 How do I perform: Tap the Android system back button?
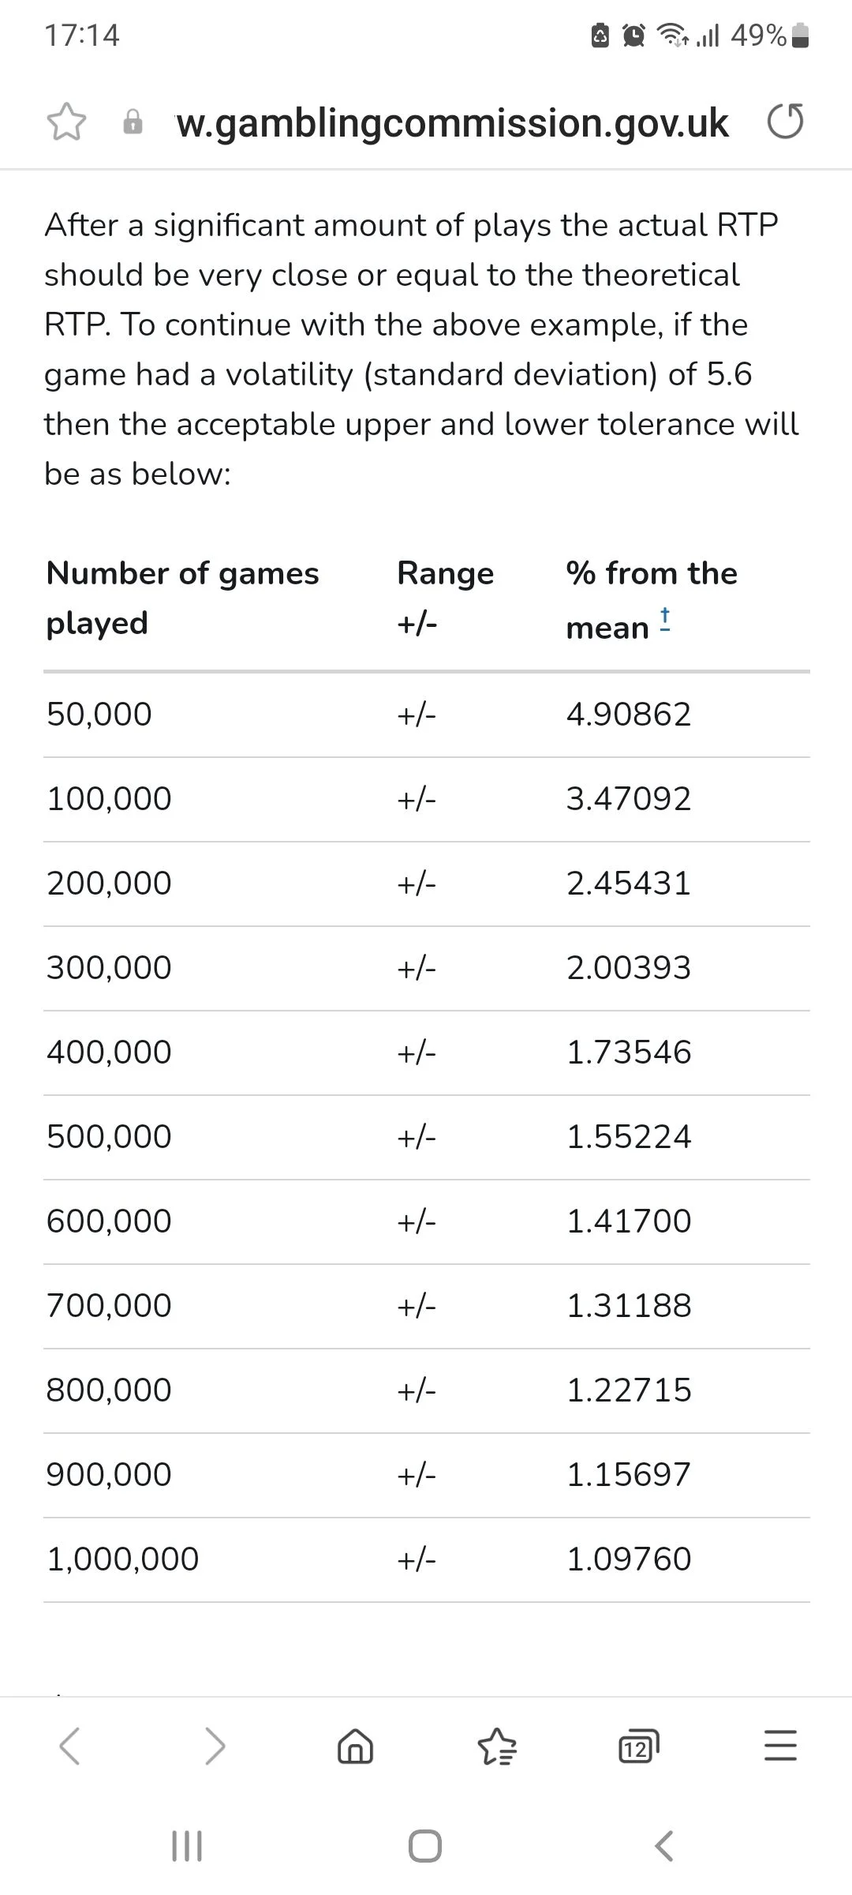[664, 1846]
